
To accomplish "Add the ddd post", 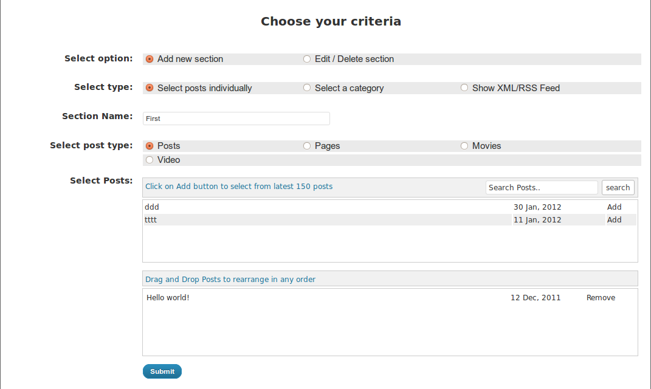I will [614, 207].
